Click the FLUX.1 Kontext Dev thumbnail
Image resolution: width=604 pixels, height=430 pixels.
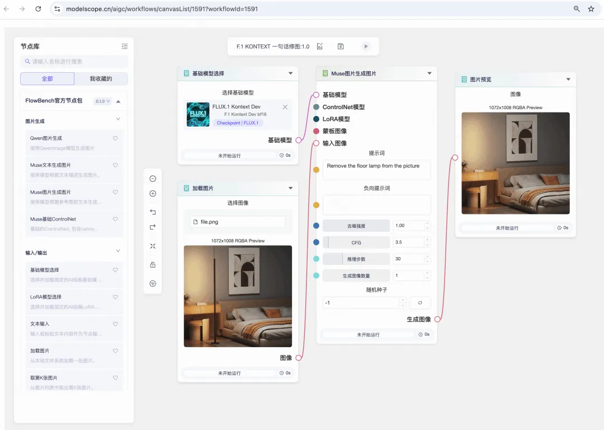coord(198,114)
